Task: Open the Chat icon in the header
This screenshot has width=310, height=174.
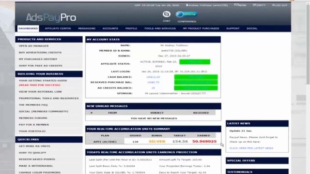Action: coord(167,14)
